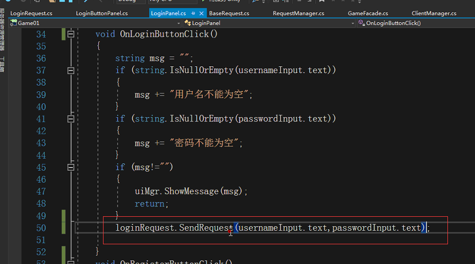Collapse the if block at line 37
Viewport: 475px width, 264px height.
coord(71,71)
